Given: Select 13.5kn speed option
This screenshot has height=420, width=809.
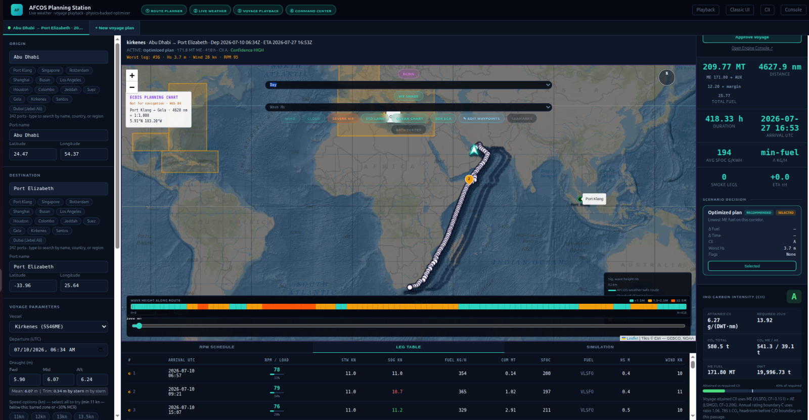Looking at the screenshot, I should point(86,416).
